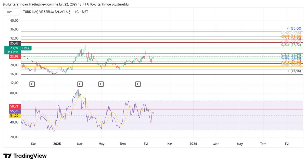
Task: Select the earnings "E" marker below Kas
Action: click(x=32, y=84)
